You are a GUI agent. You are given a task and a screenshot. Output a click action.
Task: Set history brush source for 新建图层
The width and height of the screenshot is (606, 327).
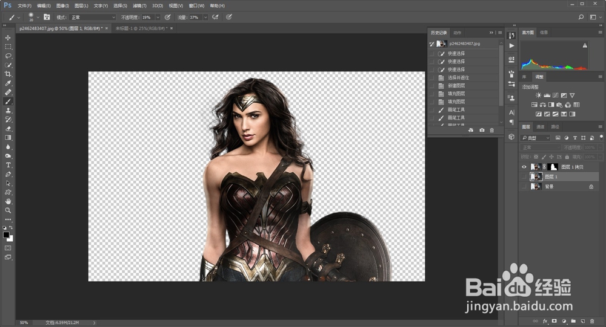click(x=431, y=86)
